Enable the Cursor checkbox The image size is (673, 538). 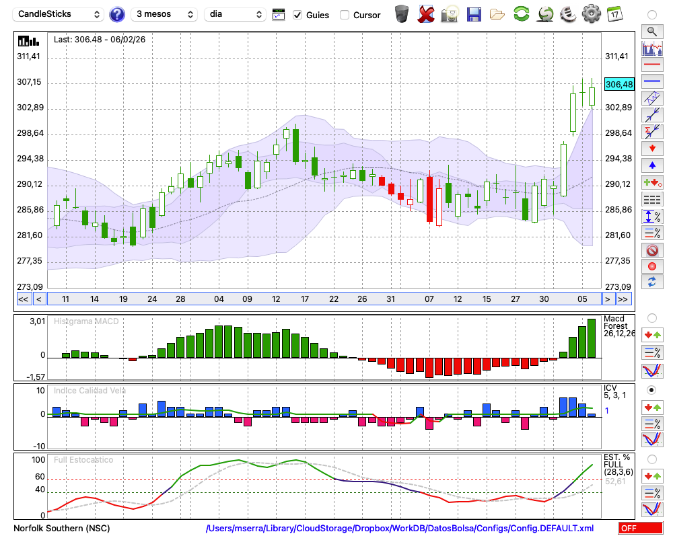click(345, 15)
